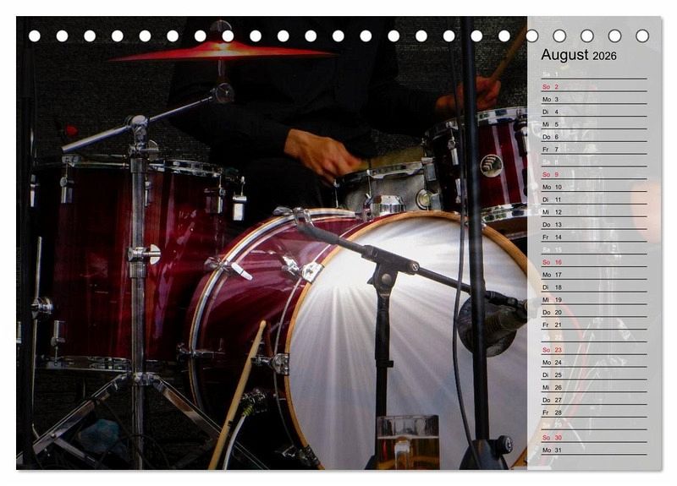Screen dimensions: 677x486
Task: Select the Sunday 2 date row
Action: [592, 87]
